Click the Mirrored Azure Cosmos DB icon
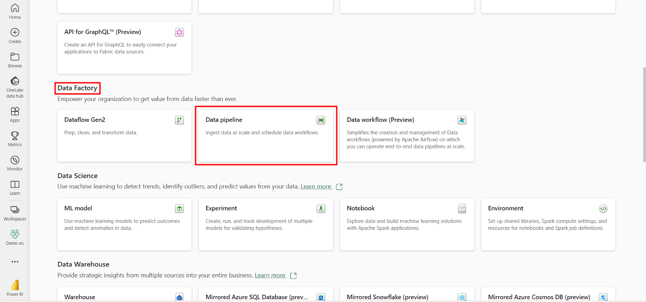 click(603, 297)
